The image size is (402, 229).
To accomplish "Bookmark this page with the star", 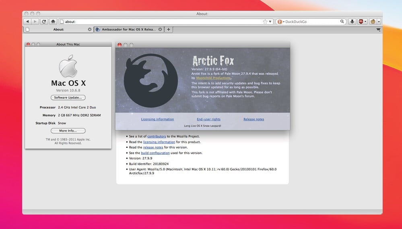I will pos(265,21).
